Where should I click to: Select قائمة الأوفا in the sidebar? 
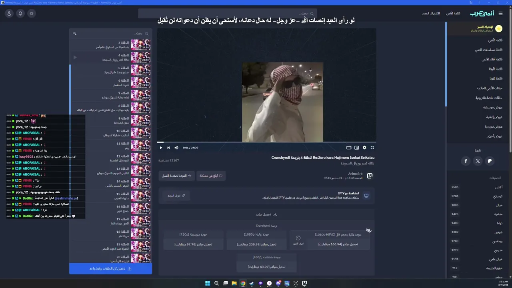coord(496,69)
